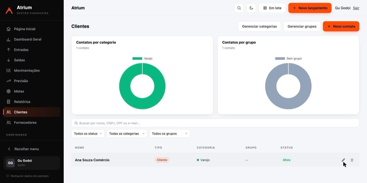Click the Ana Souza Comércio name
The height and width of the screenshot is (183, 367).
pyautogui.click(x=92, y=160)
